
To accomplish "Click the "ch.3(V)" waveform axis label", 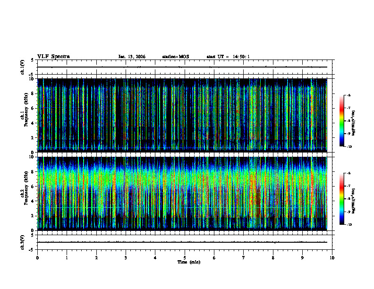I will (22, 242).
